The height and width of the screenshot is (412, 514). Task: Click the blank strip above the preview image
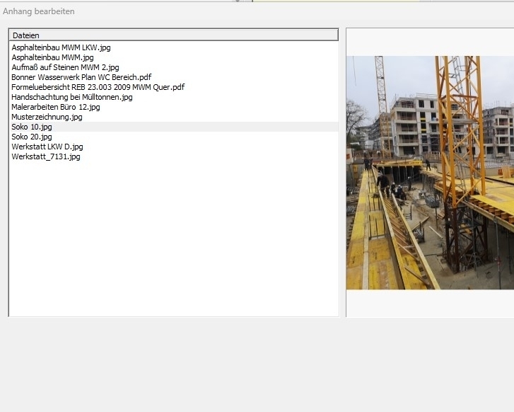[430, 42]
